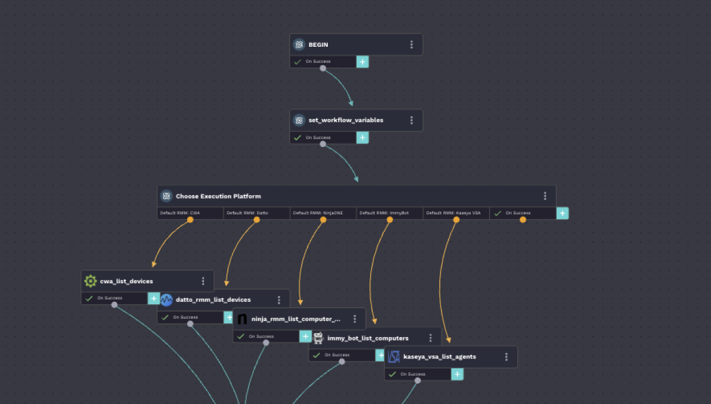Toggle On Success on datto_rmm_list_devices

tap(165, 317)
